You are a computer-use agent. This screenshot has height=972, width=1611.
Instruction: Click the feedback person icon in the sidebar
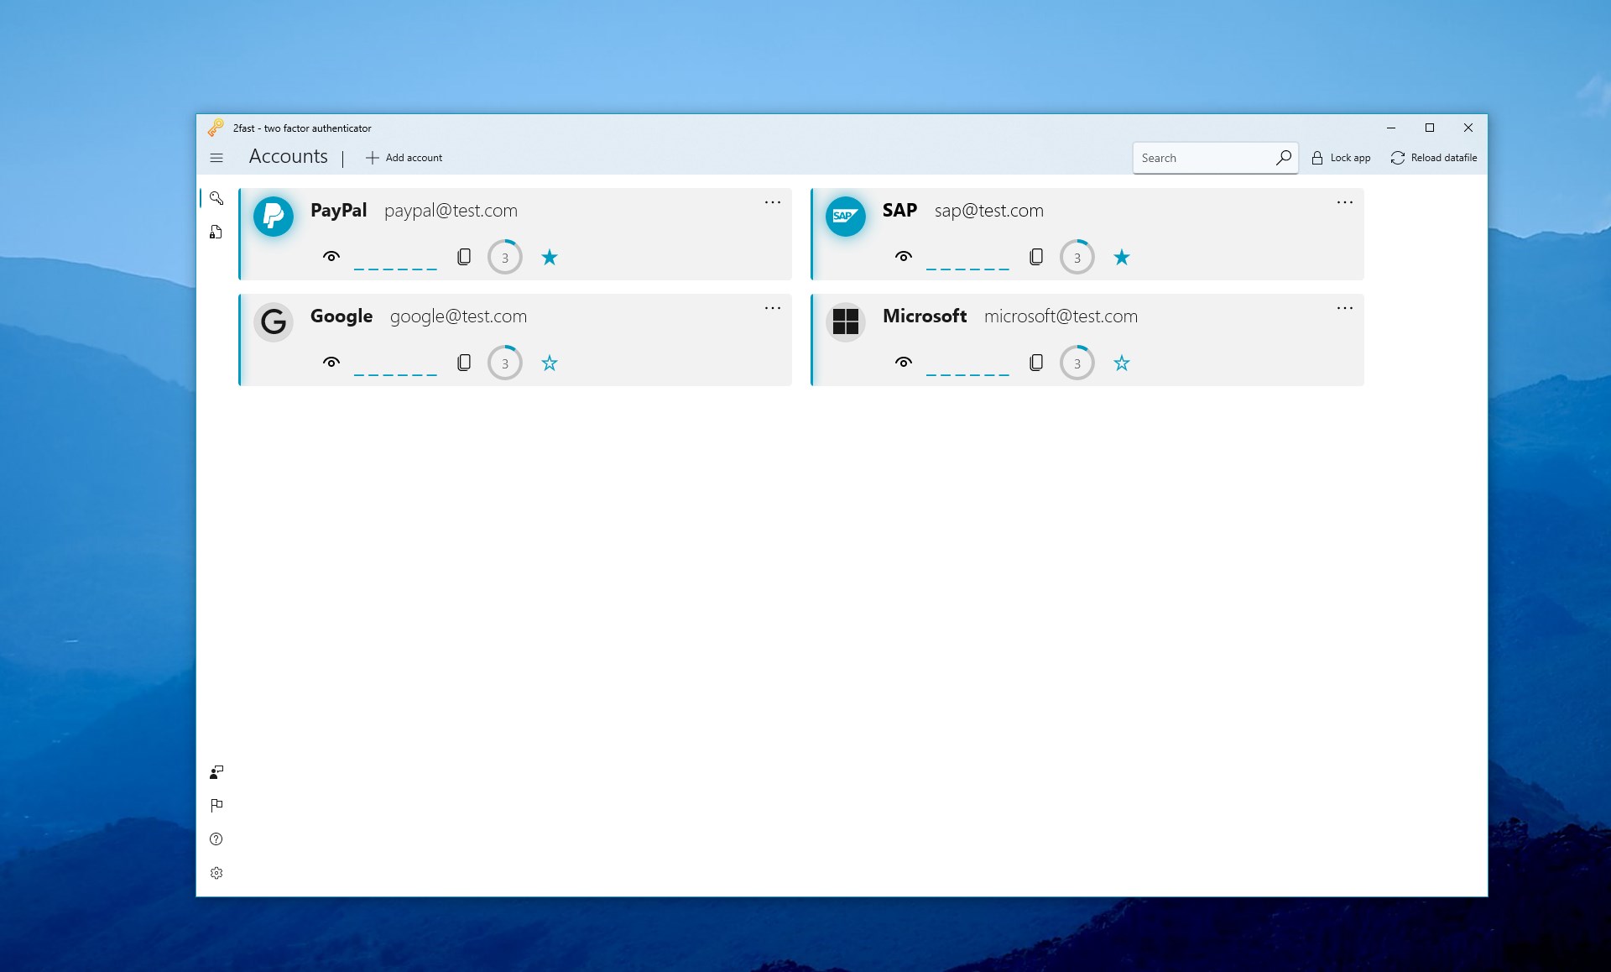point(216,772)
